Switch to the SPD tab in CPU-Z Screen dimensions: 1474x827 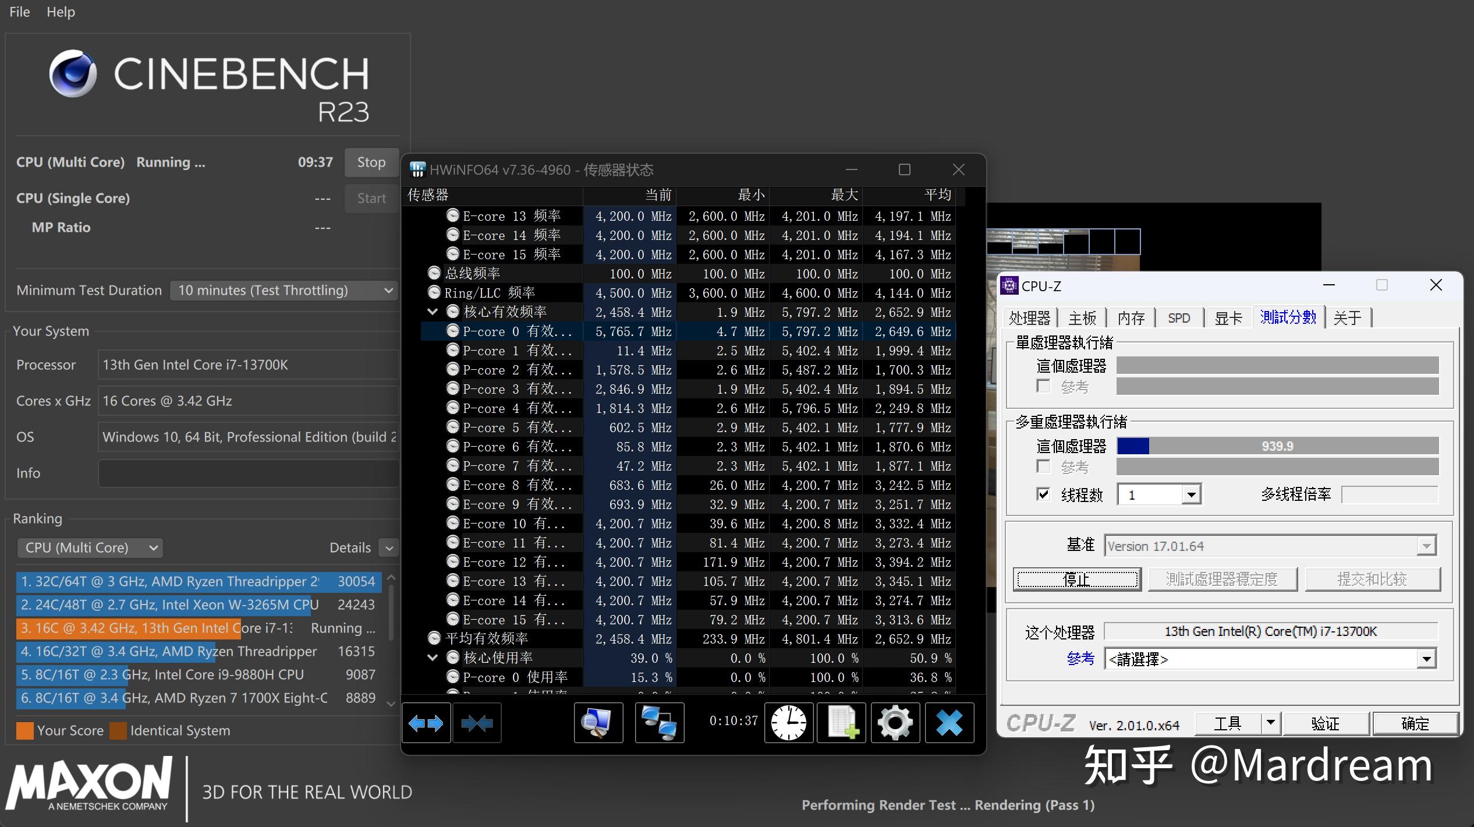pos(1179,317)
